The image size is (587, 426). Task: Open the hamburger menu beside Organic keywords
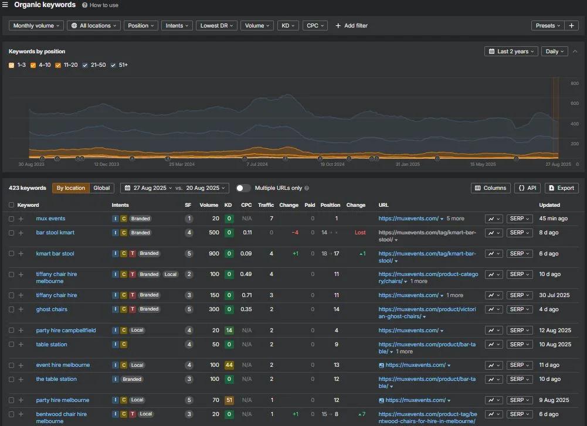tap(5, 5)
